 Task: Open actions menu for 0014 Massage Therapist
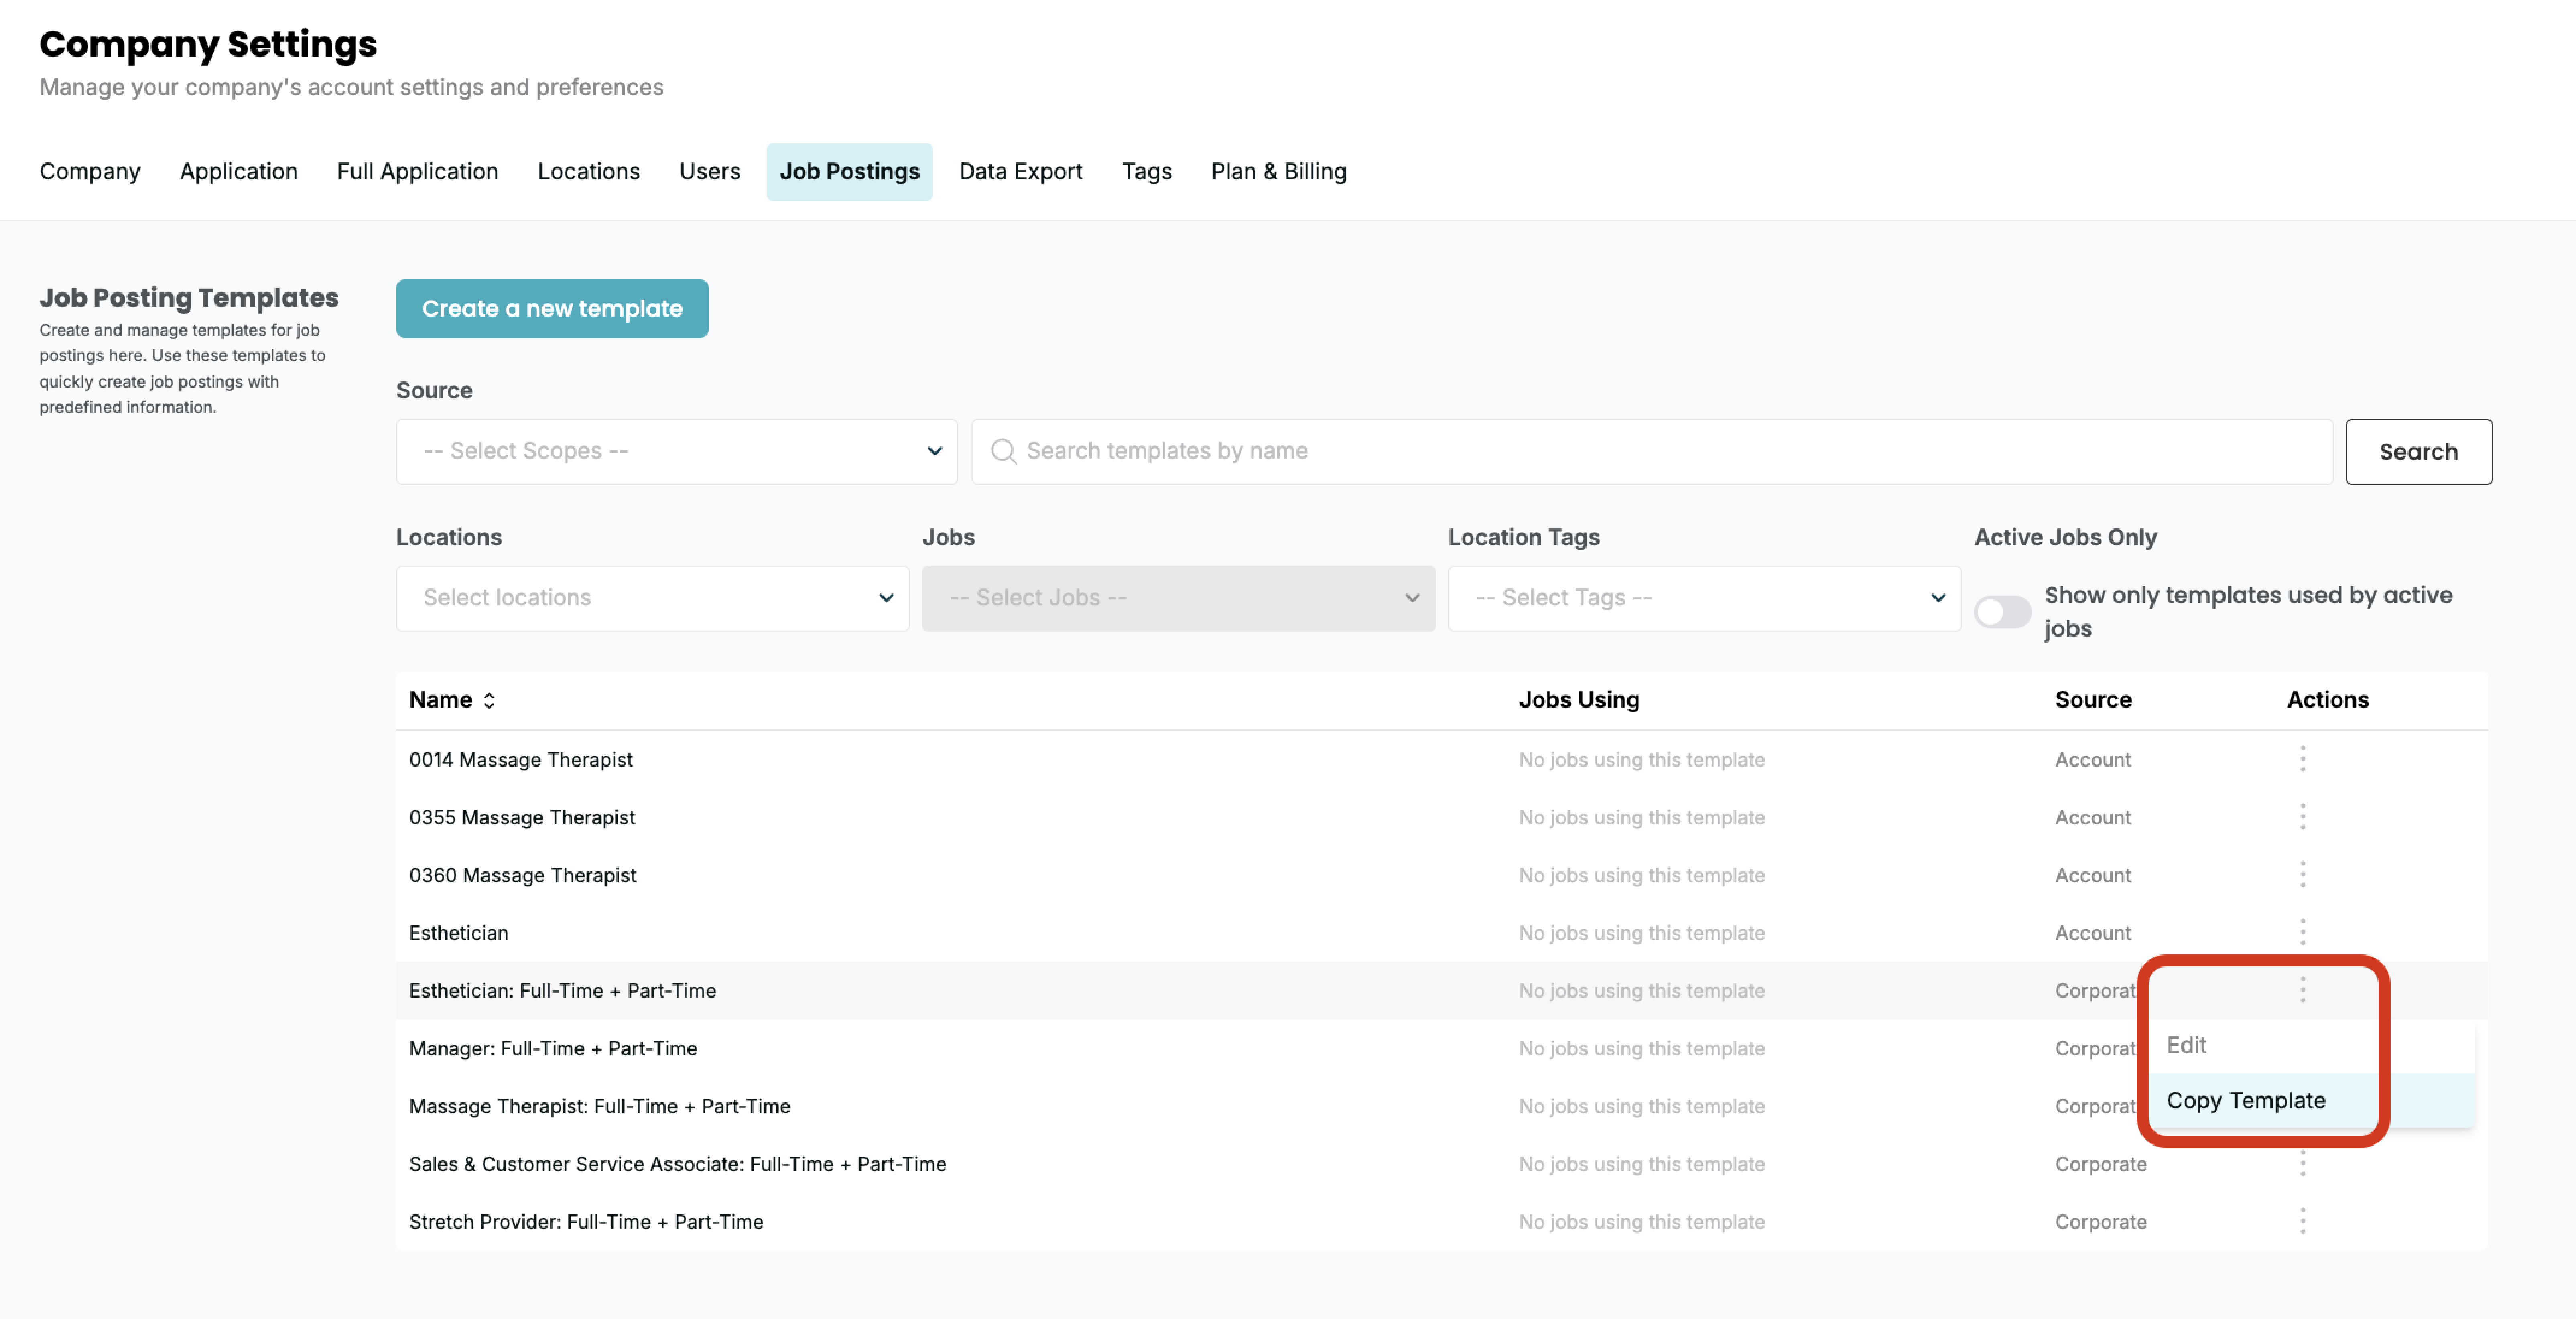tap(2302, 759)
